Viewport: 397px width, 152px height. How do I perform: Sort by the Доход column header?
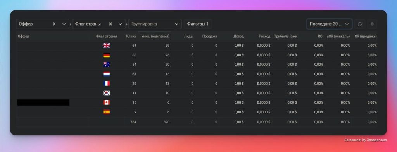click(238, 36)
